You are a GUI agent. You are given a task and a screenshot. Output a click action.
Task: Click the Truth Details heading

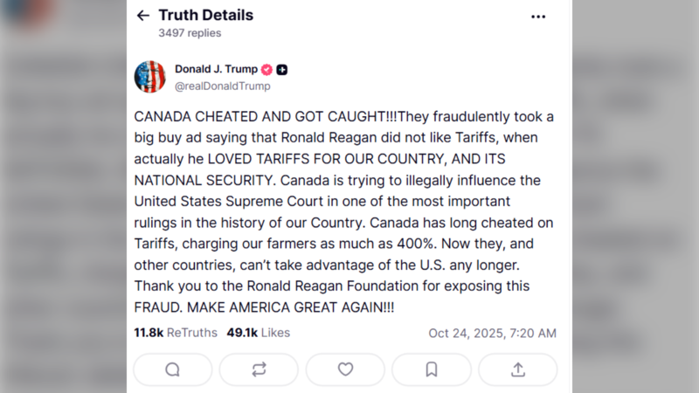[205, 15]
